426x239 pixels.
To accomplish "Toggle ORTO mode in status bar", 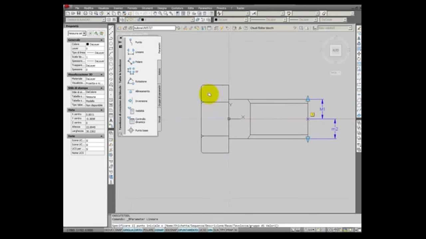I will coord(138,230).
